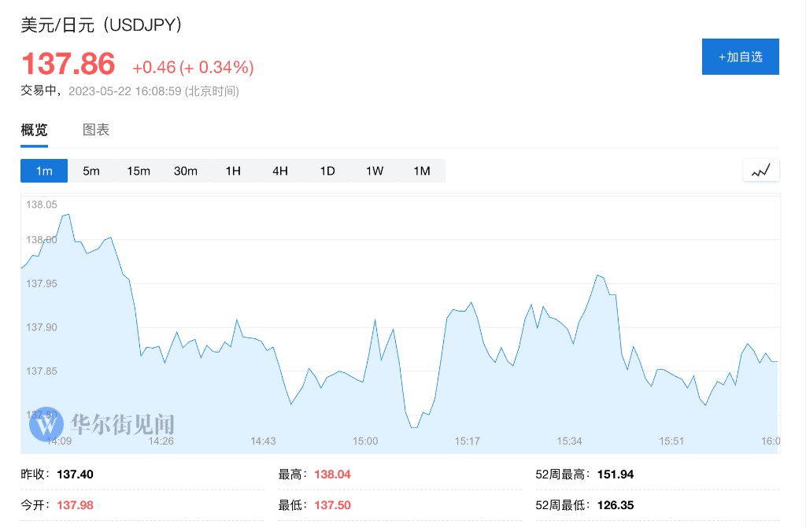
Task: Click the current price 137.86
Action: pyautogui.click(x=68, y=64)
